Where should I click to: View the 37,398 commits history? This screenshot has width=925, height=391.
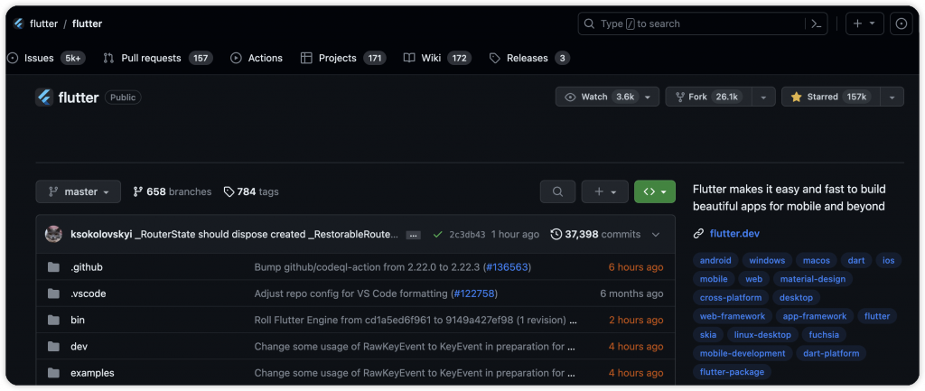595,234
